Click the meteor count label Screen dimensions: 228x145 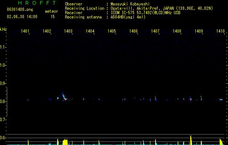pos(51,11)
